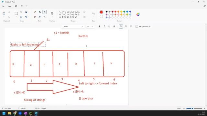Set text alignment to right
207x116 pixels.
(x=131, y=26)
